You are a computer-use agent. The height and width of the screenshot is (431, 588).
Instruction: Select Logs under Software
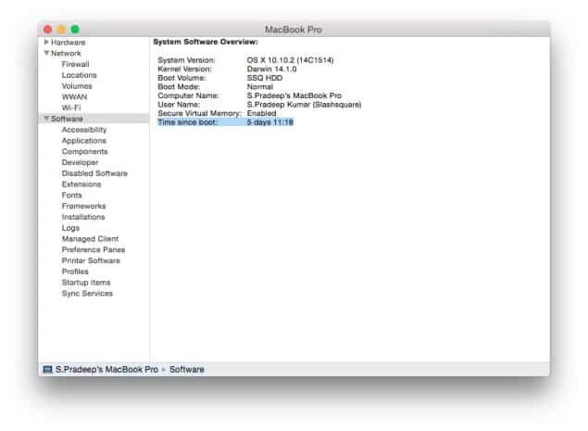[70, 228]
